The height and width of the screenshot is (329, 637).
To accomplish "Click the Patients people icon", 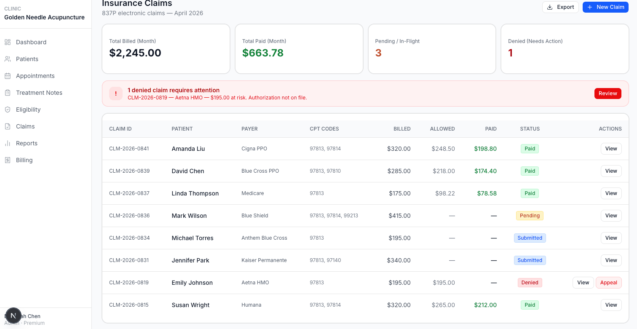I will coord(8,59).
